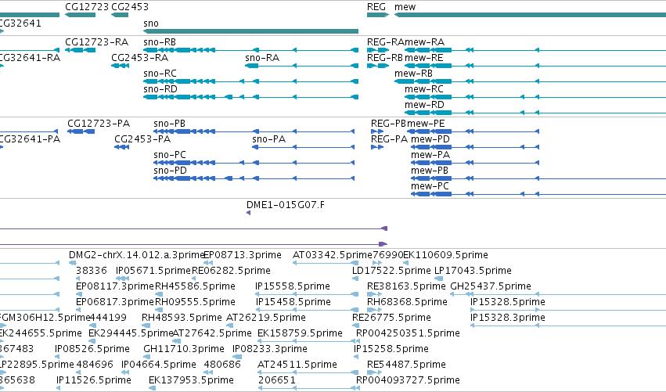Select the DME1-015G07.F feature label
The image size is (666, 392).
pyautogui.click(x=286, y=205)
